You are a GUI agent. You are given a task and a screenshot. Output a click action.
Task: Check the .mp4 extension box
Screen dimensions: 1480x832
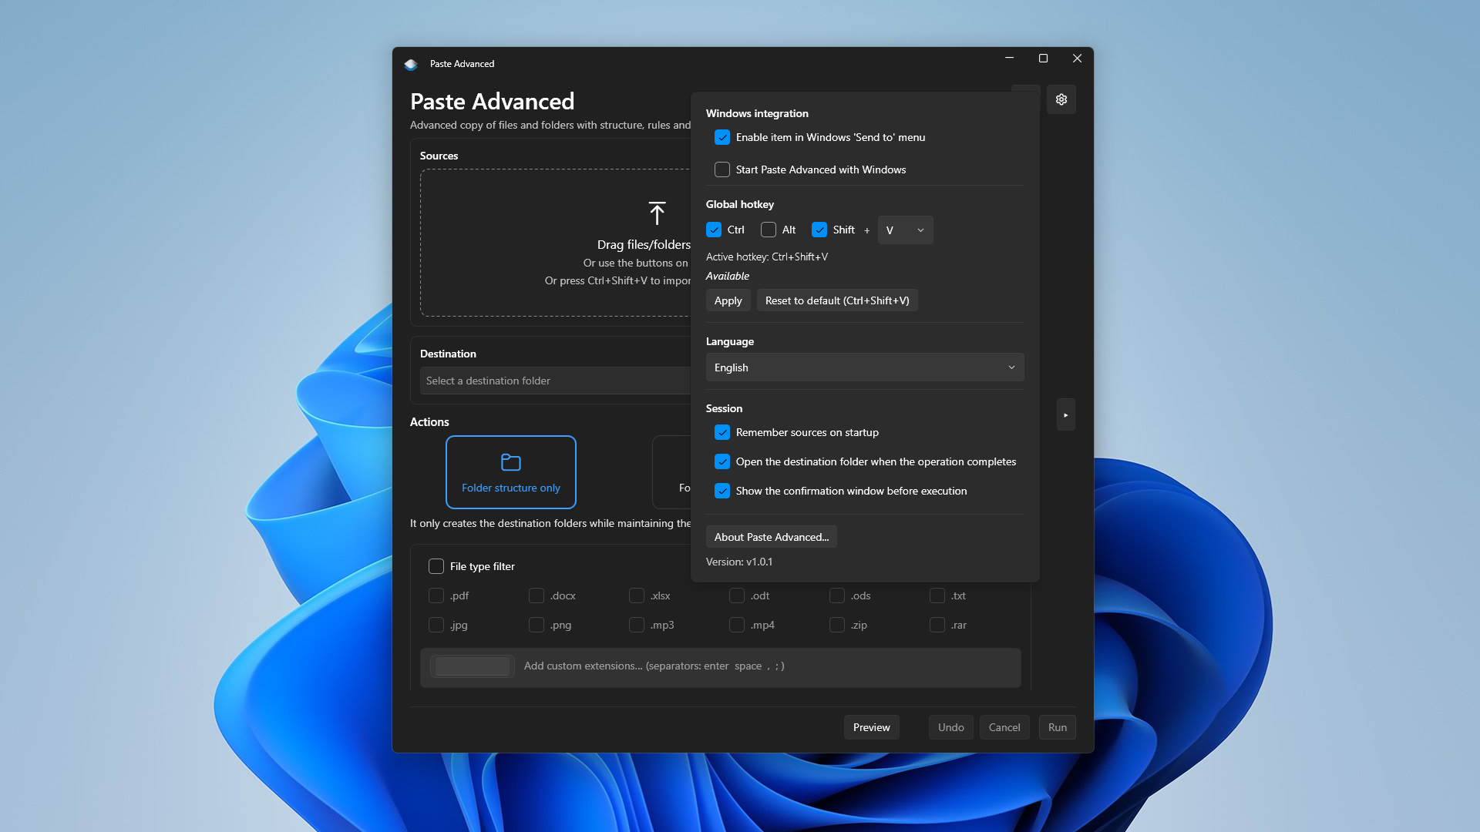(737, 625)
